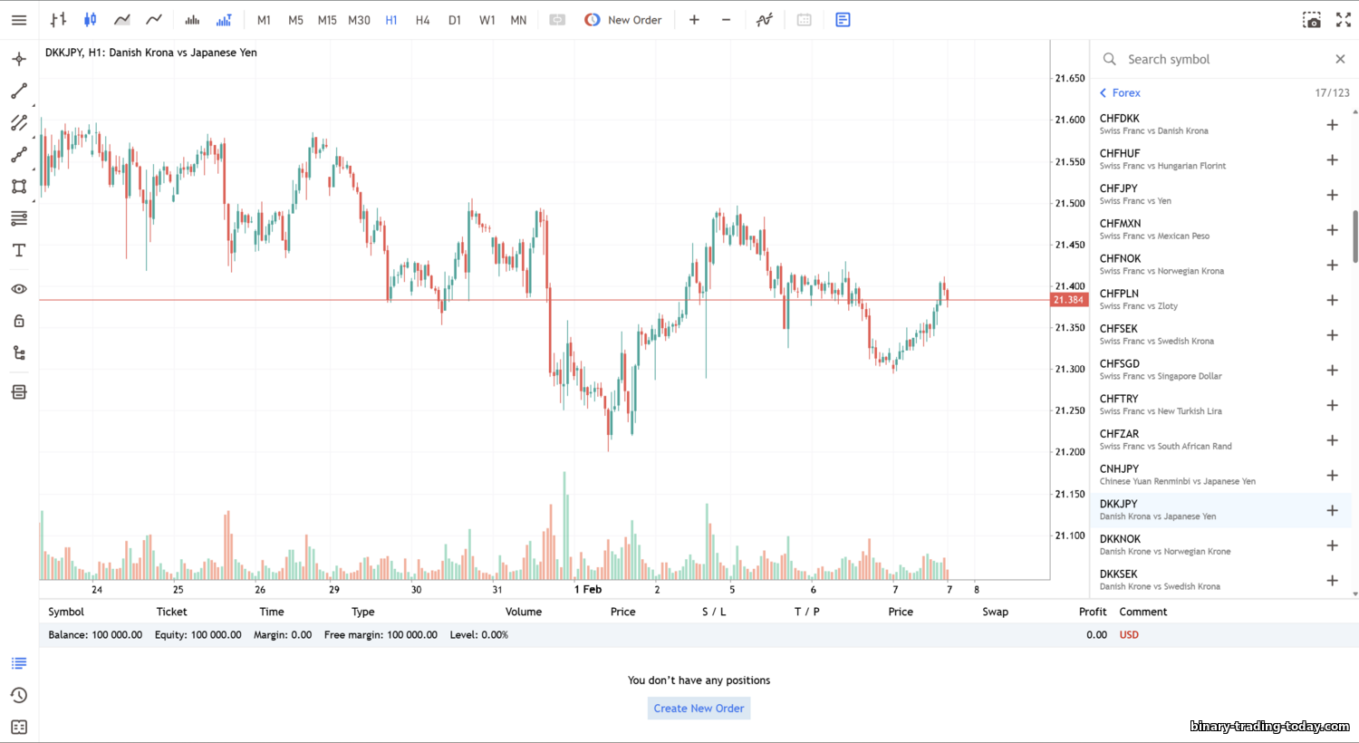
Task: Switch chart to H4 timeframe
Action: [422, 20]
